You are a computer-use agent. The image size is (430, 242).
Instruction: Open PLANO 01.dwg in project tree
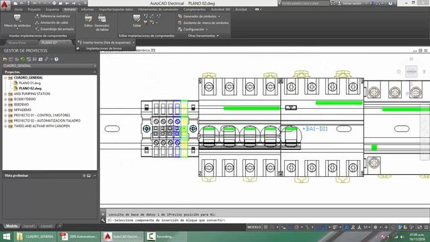30,83
